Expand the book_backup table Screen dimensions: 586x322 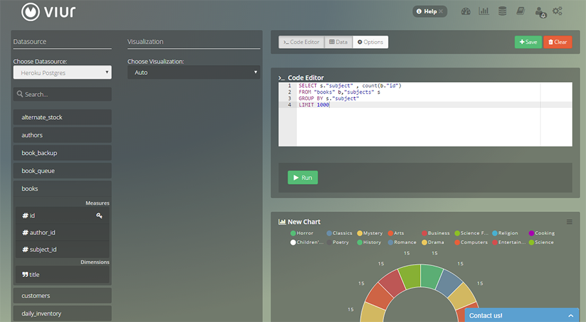tap(63, 153)
